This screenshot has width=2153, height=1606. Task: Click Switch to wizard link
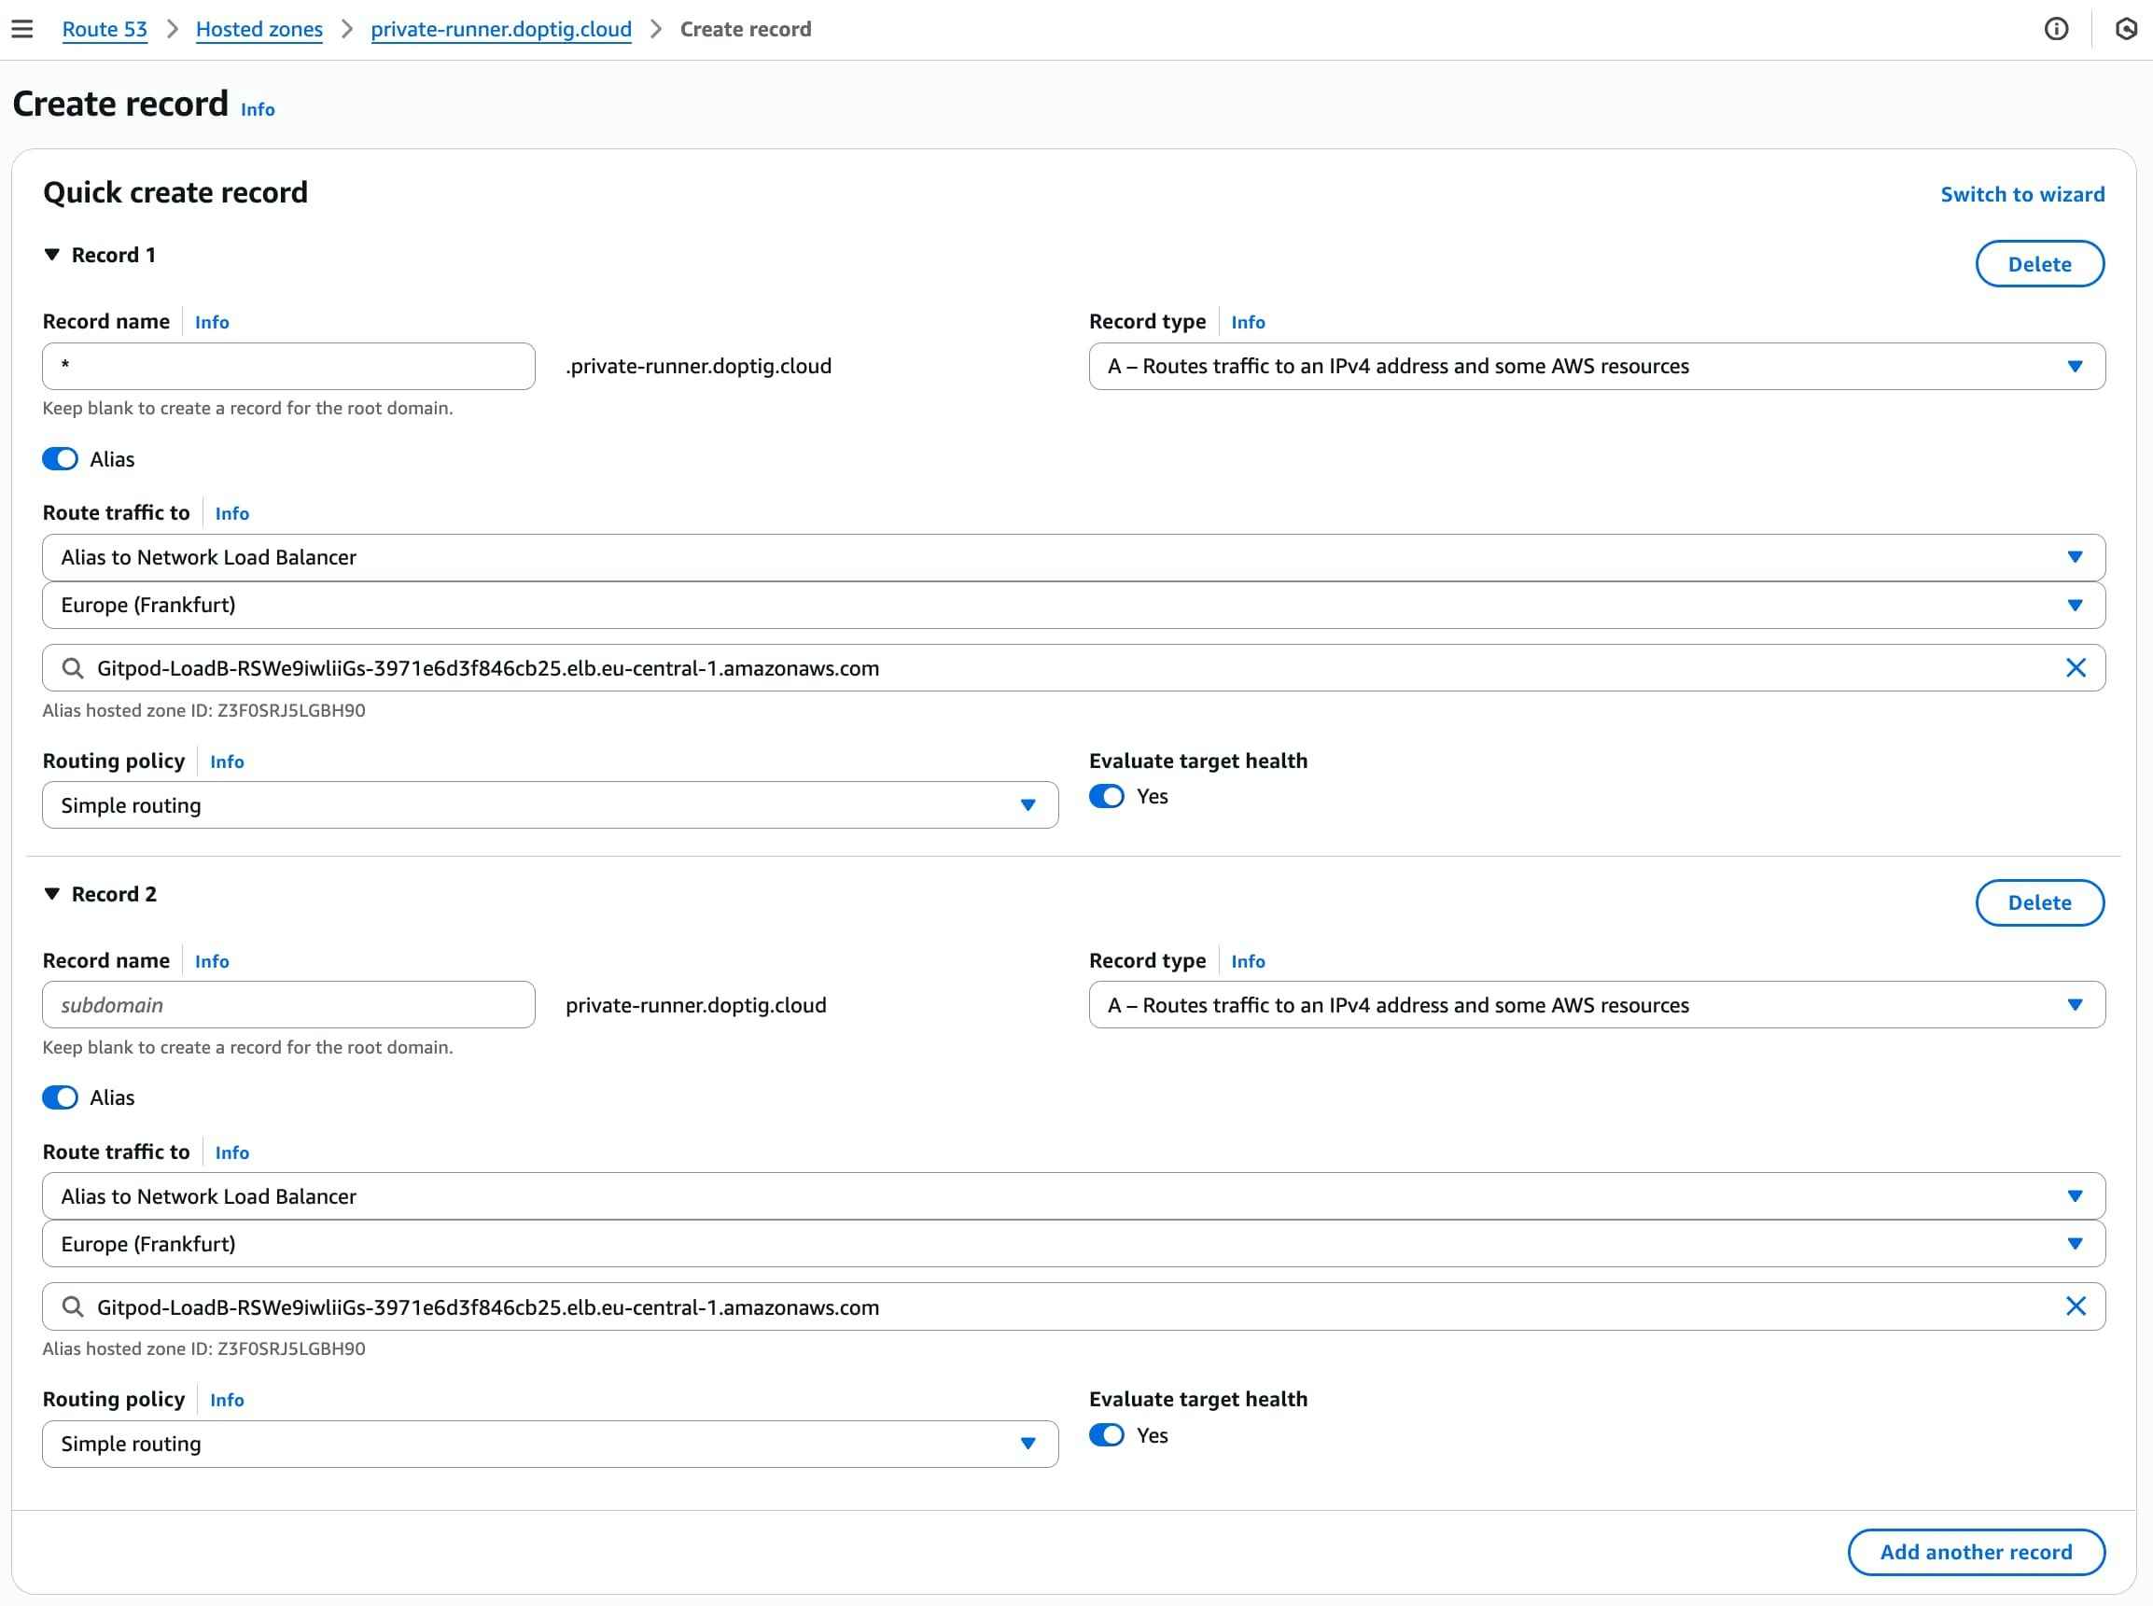2021,194
